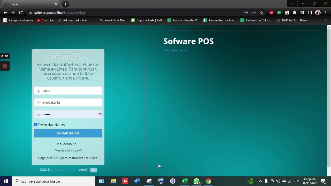Click the taskbar search box
This screenshot has width=331, height=186.
(53, 181)
